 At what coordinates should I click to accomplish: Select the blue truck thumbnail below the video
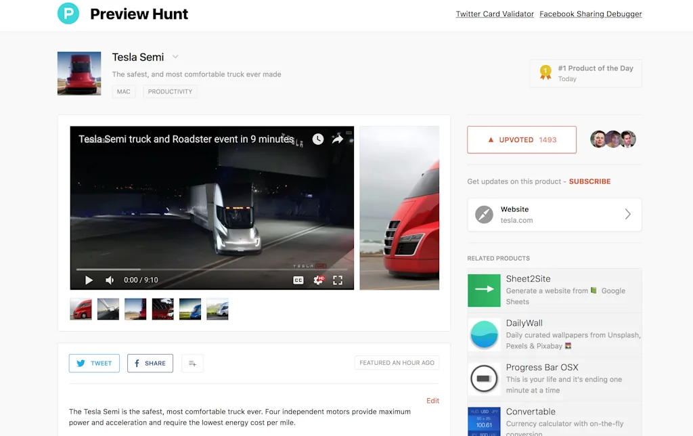click(189, 308)
